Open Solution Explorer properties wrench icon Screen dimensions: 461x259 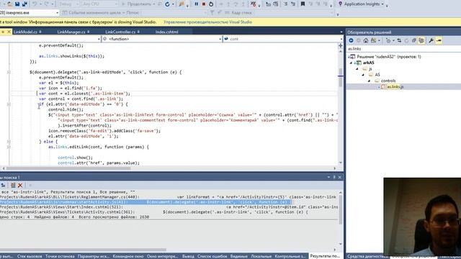431,40
